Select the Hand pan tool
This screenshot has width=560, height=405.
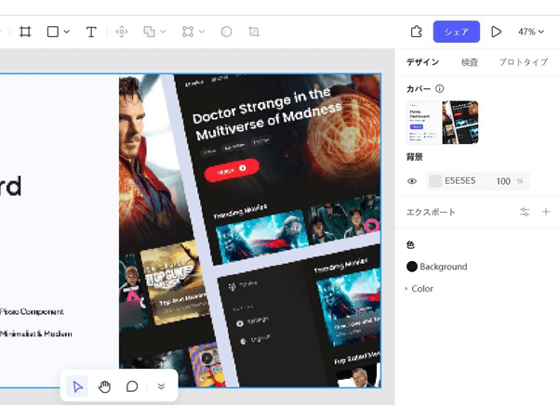click(x=104, y=386)
